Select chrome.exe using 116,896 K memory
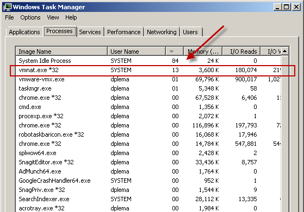 tap(148, 125)
